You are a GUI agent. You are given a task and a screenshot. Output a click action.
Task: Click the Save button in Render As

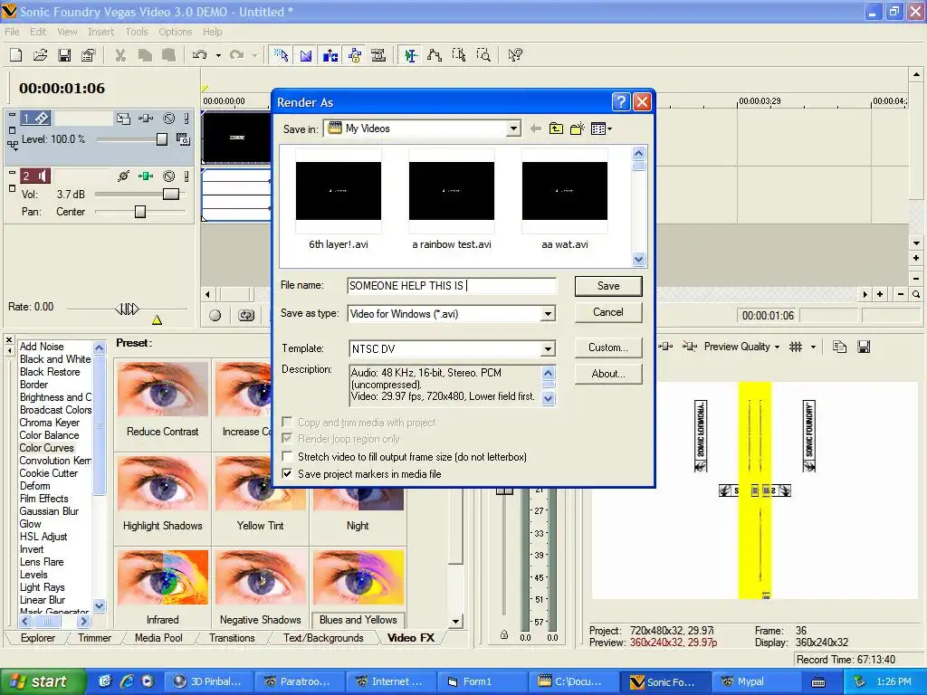click(x=608, y=286)
